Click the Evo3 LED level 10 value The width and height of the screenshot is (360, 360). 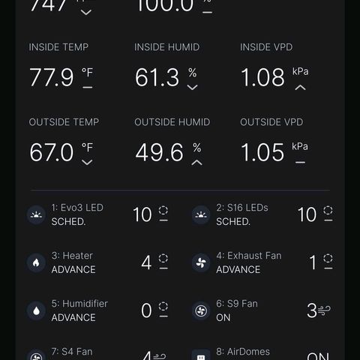[x=142, y=214]
